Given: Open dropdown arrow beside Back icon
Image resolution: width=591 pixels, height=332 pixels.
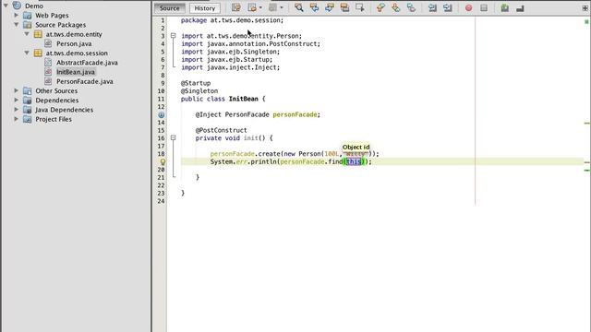Looking at the screenshot, I should 260,7.
